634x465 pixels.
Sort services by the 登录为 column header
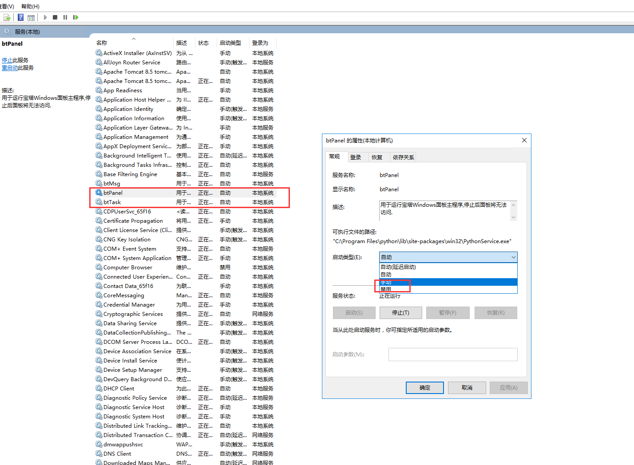point(263,43)
